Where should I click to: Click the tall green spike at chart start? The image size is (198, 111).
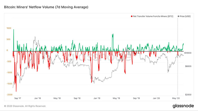tap(14, 40)
